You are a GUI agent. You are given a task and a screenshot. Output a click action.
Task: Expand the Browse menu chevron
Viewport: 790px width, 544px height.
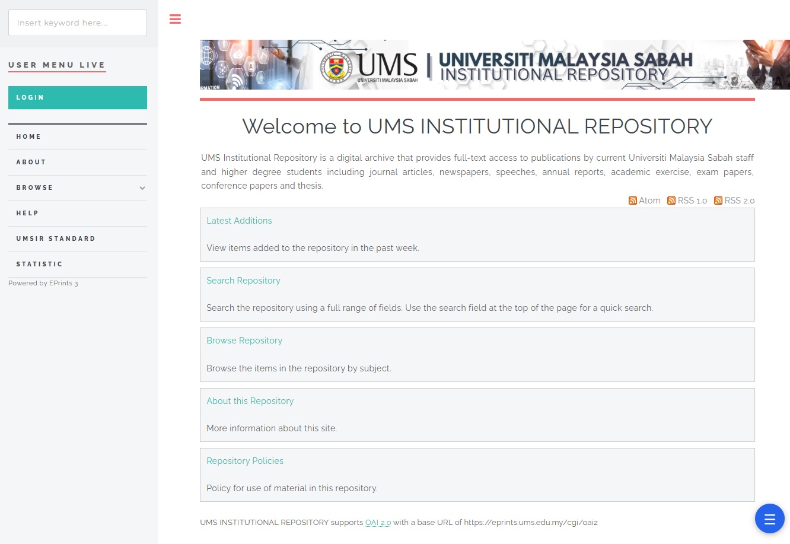click(142, 188)
